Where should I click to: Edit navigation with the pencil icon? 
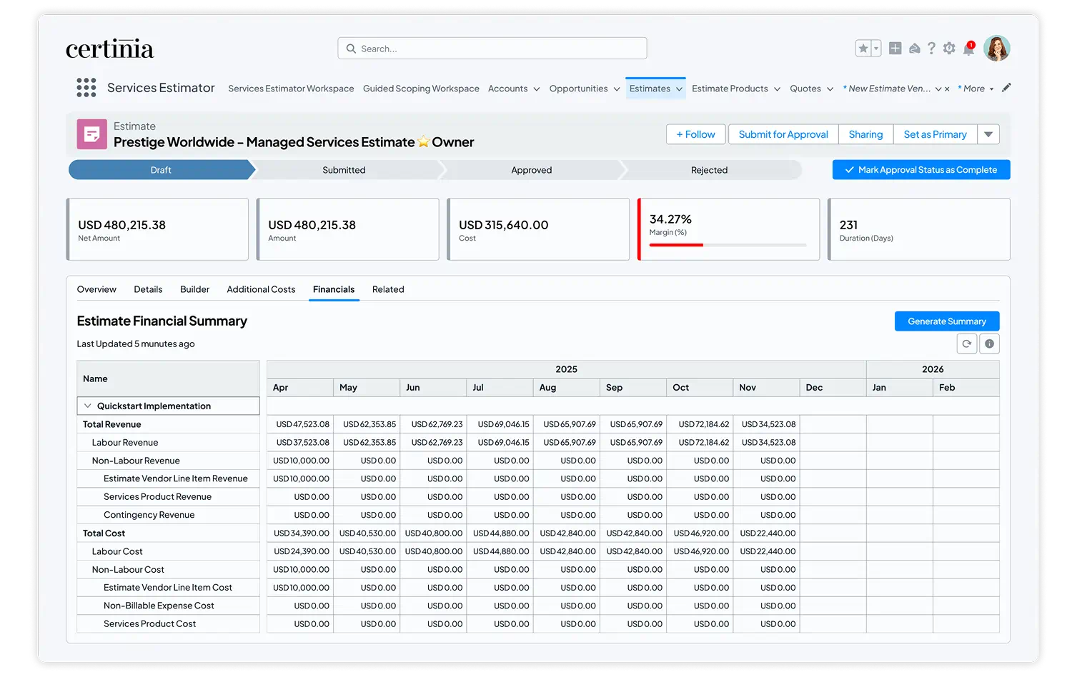click(1006, 88)
